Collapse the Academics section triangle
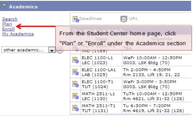193x116 pixels. 5,6
